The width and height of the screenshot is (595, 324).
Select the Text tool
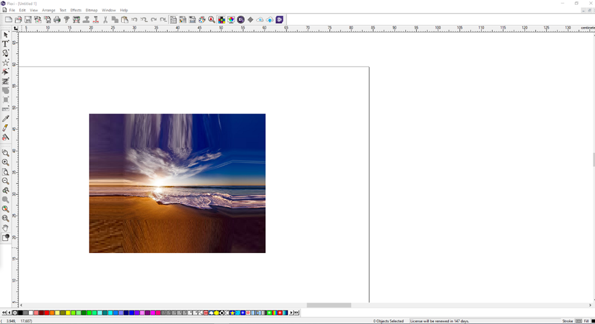coord(6,44)
